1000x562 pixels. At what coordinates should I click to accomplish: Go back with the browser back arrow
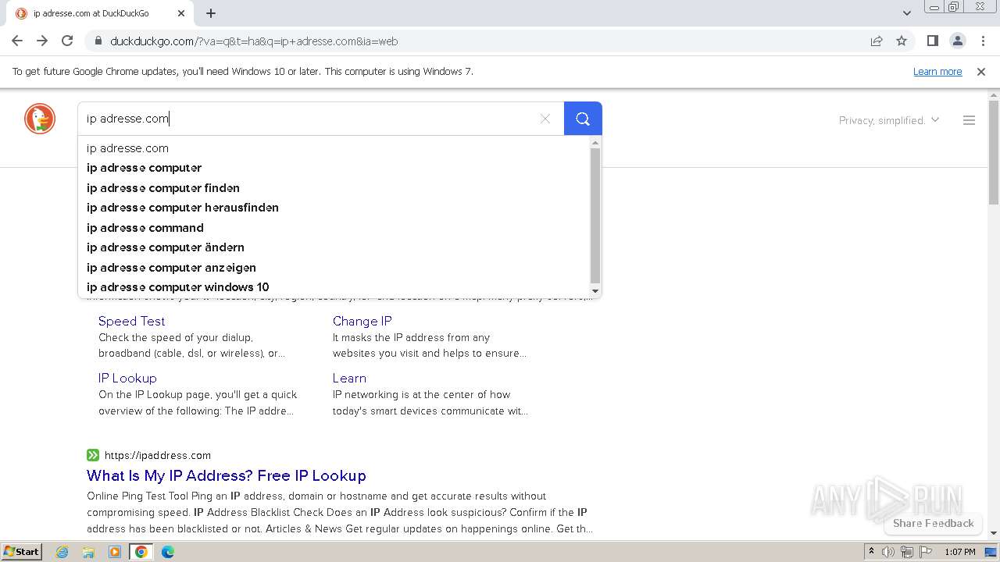coord(17,41)
